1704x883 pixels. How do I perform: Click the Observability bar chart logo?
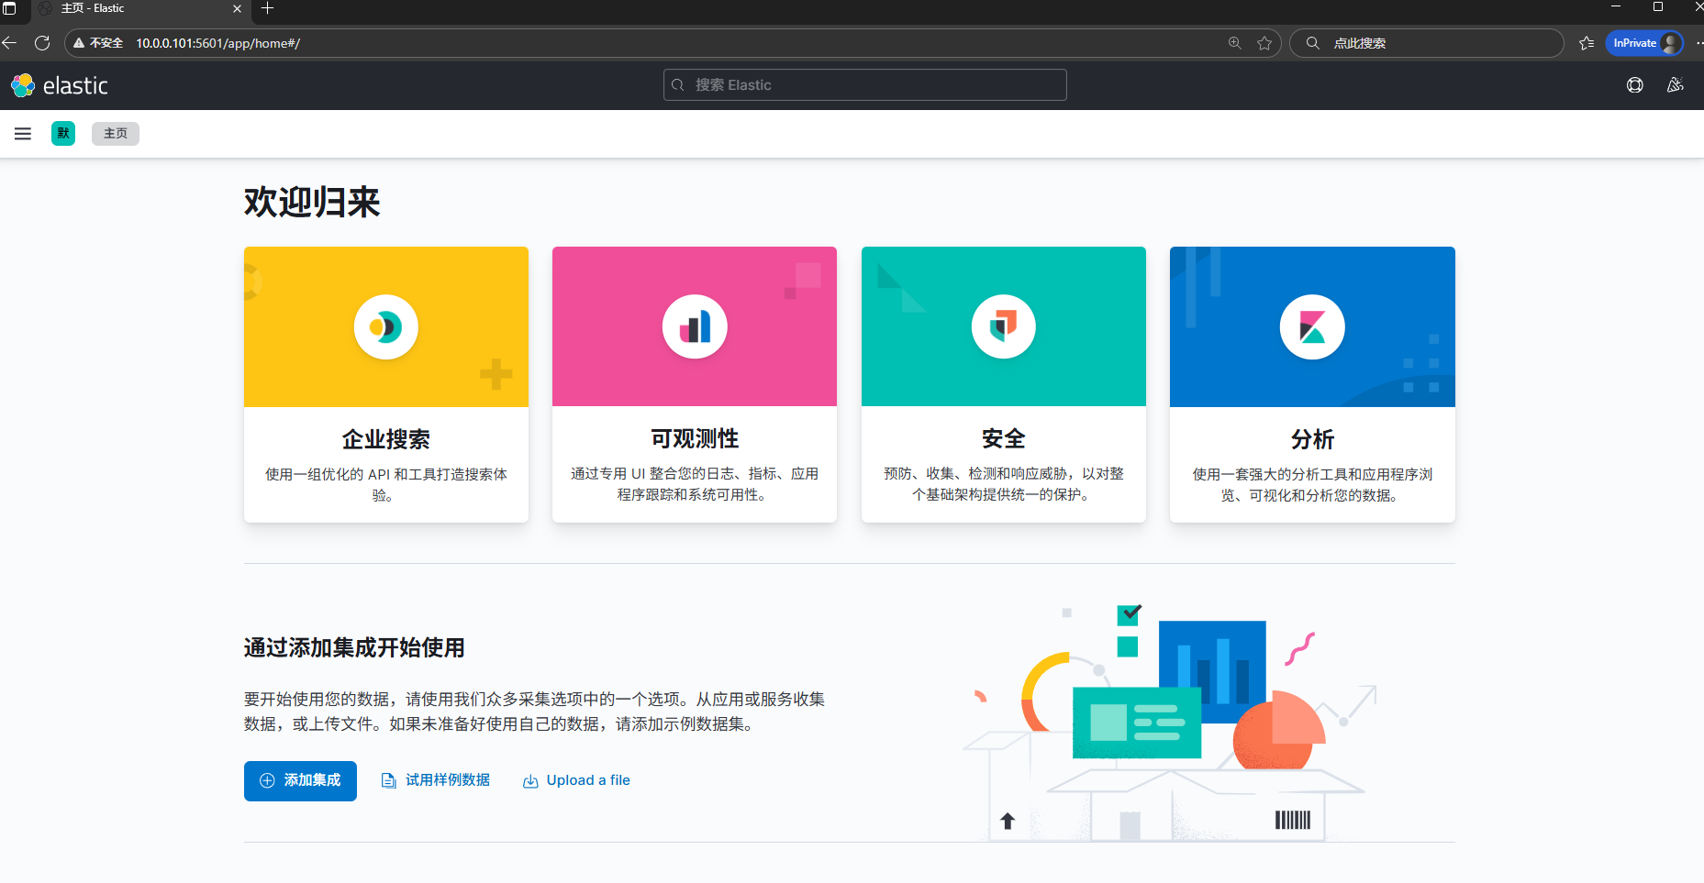point(695,326)
